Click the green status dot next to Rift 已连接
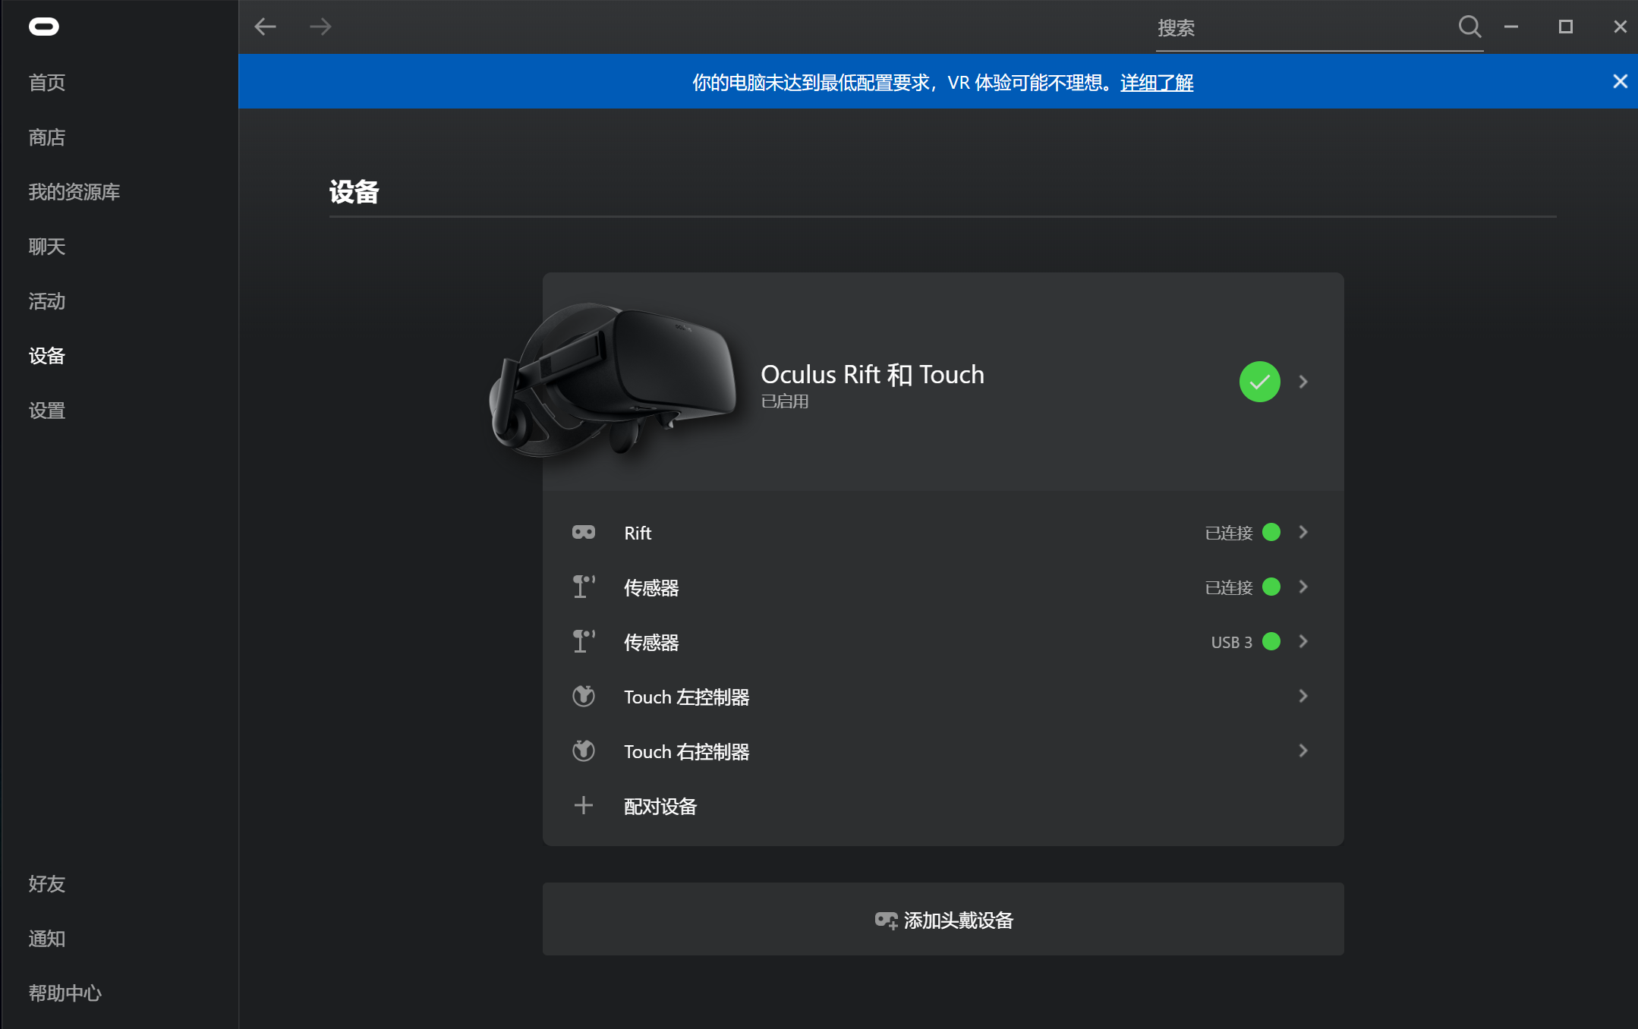 point(1271,532)
